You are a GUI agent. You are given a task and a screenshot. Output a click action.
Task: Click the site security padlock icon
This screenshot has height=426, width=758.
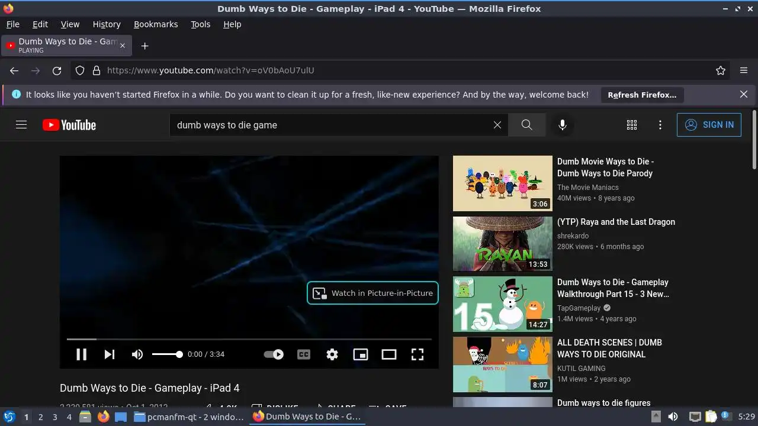97,70
